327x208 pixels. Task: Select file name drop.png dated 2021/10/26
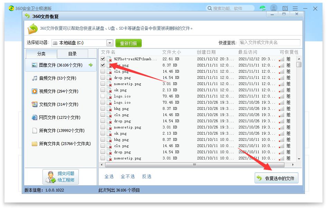tap(122, 121)
